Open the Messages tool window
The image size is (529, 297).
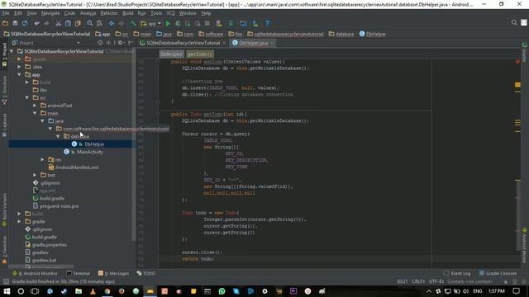pos(114,273)
